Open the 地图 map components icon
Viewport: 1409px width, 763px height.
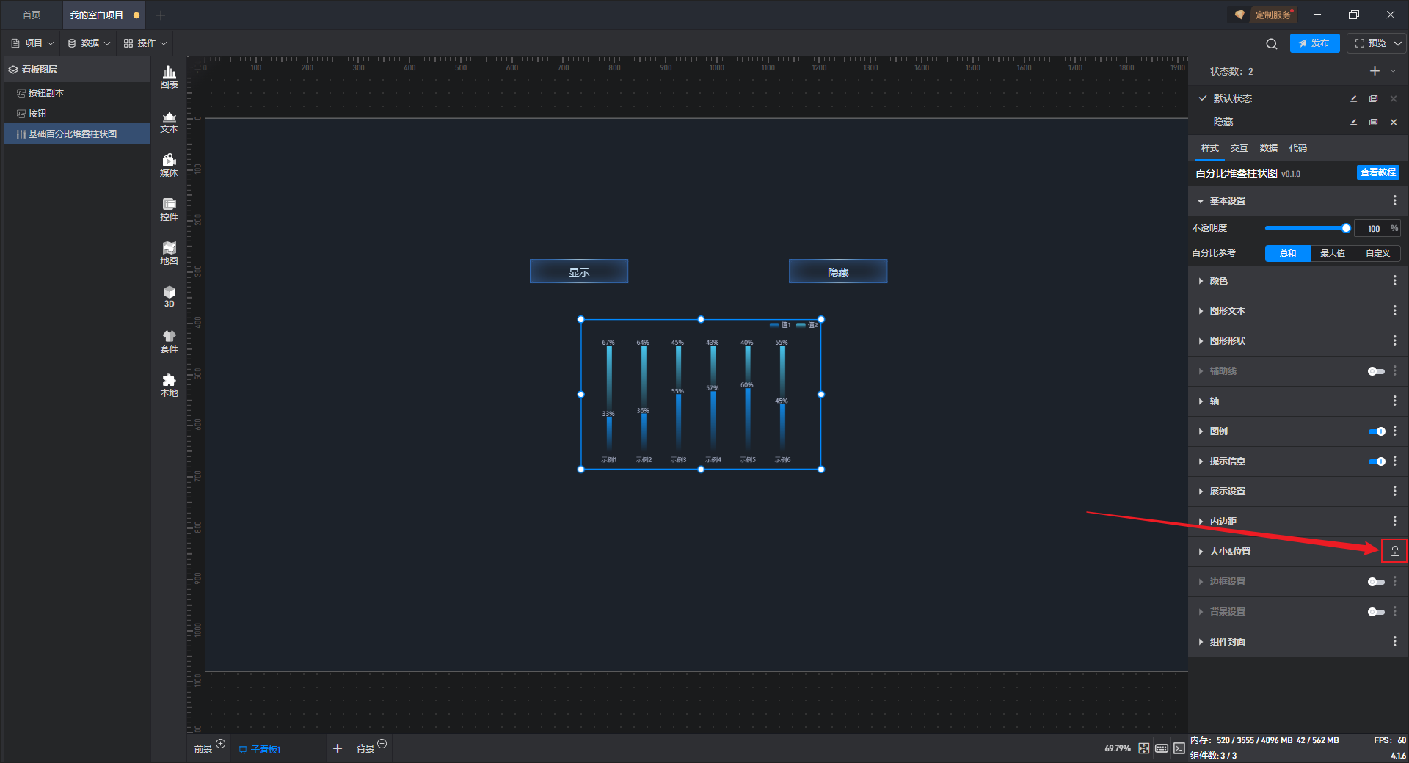(x=169, y=252)
